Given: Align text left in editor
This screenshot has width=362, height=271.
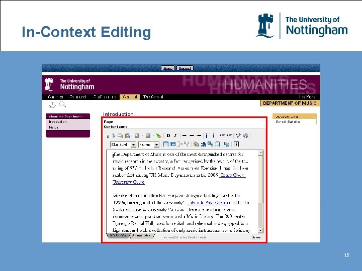Looking at the screenshot, I should tap(184, 135).
